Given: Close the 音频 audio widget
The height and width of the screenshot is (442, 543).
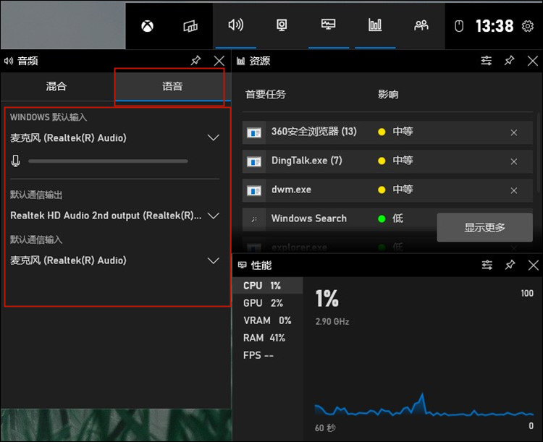Looking at the screenshot, I should 219,61.
